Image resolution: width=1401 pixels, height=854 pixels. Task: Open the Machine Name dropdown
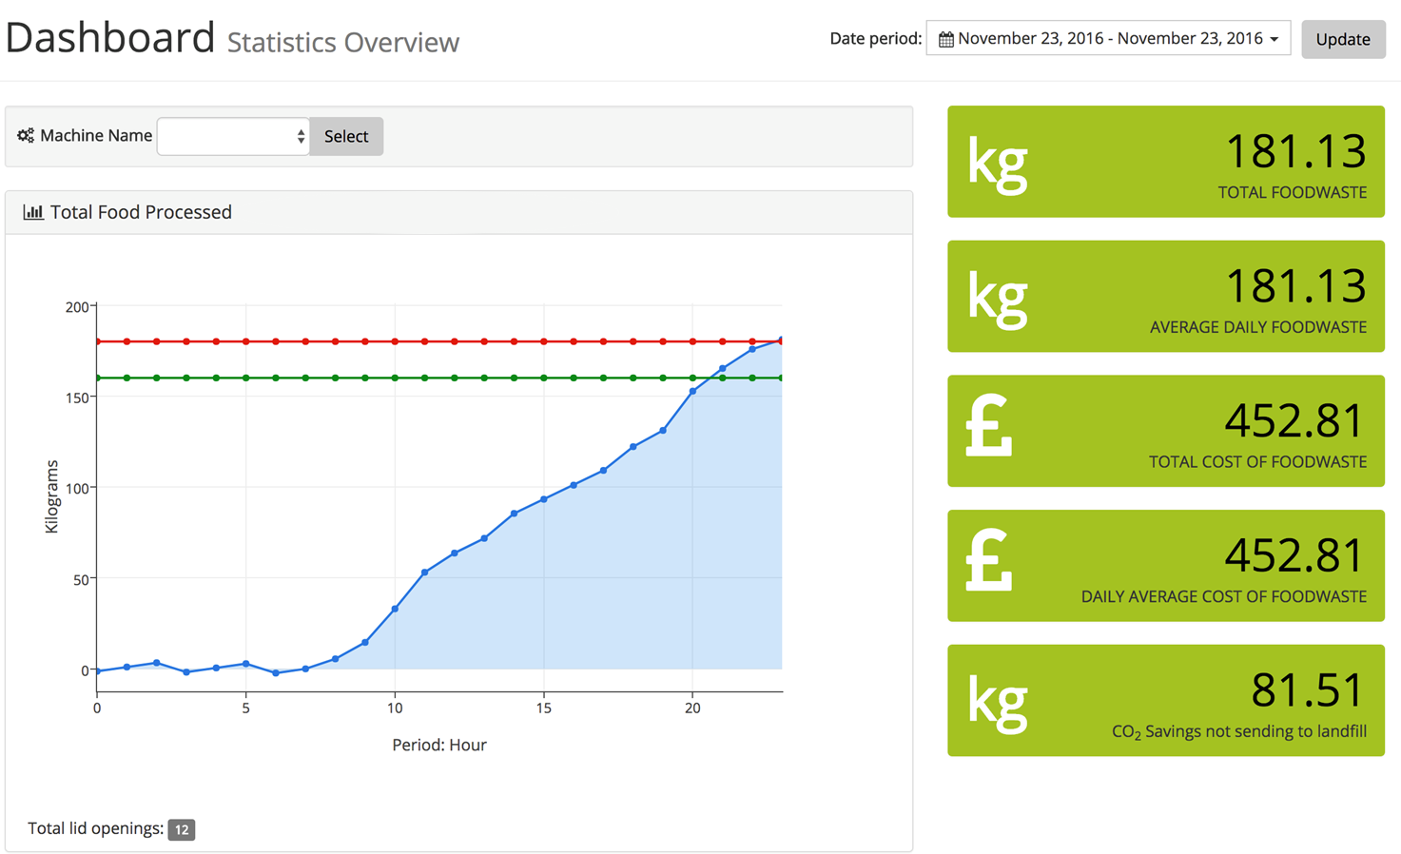233,137
